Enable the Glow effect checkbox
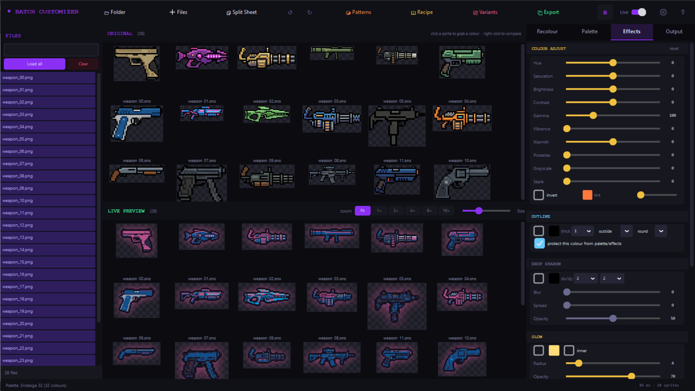Image resolution: width=695 pixels, height=391 pixels. tap(538, 351)
